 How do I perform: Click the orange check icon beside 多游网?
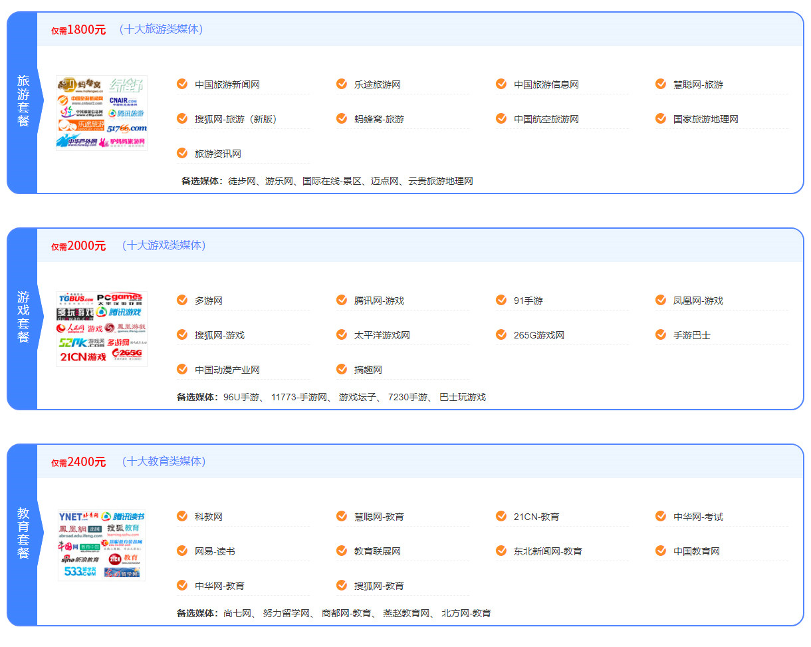click(x=182, y=300)
